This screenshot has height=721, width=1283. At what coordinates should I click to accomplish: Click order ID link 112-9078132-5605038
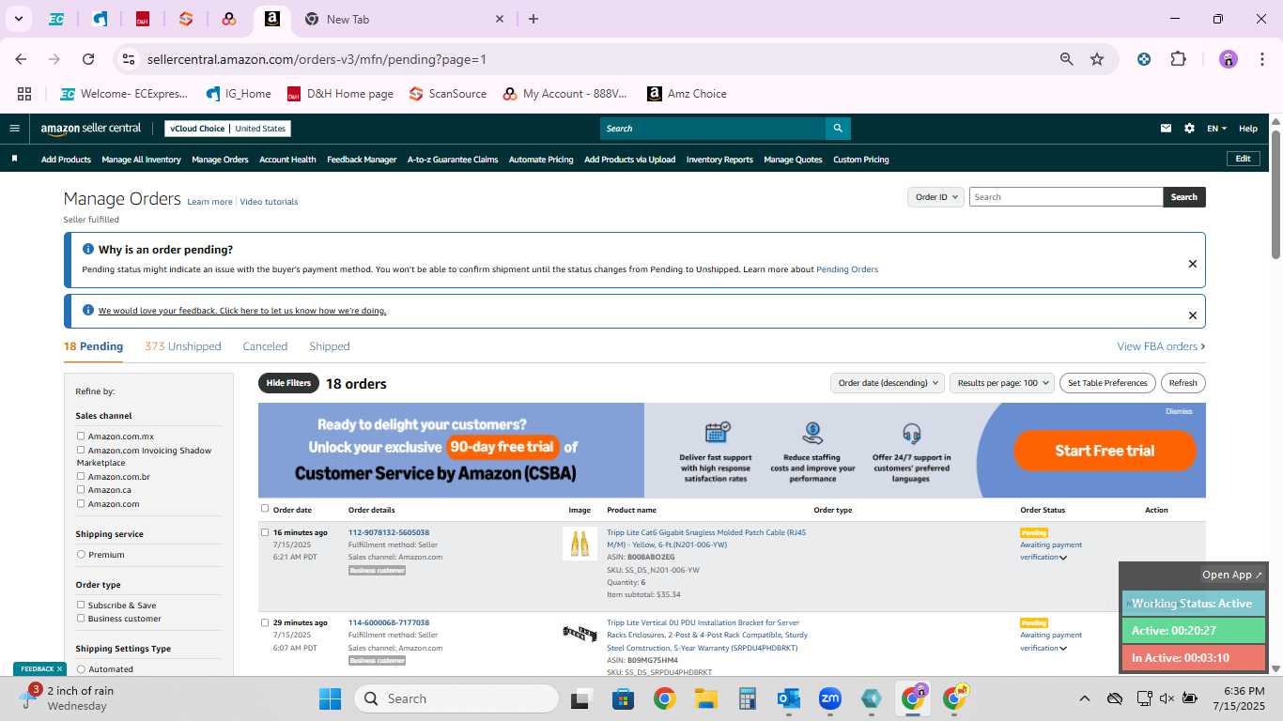[389, 532]
